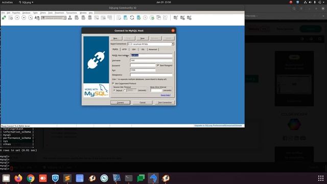This screenshot has width=327, height=184.
Task: Open the Favorites menu
Action: [x=16, y=13]
